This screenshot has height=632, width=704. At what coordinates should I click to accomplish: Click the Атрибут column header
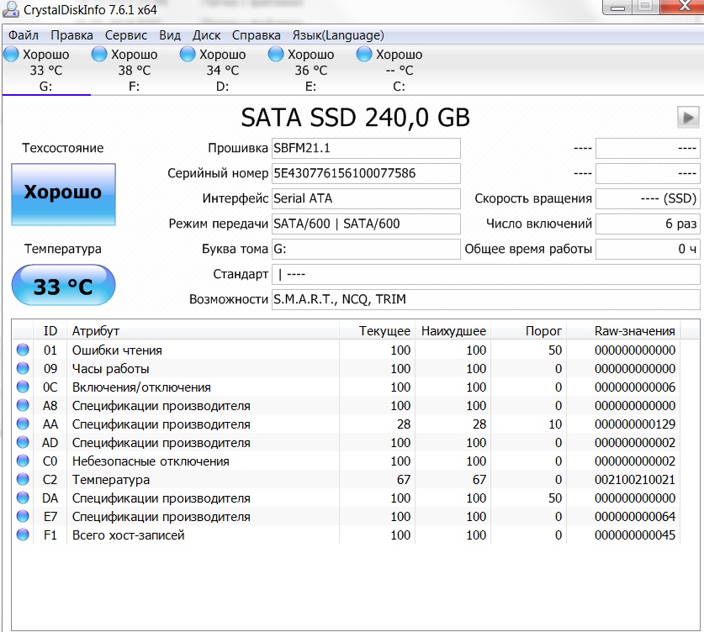[x=203, y=331]
